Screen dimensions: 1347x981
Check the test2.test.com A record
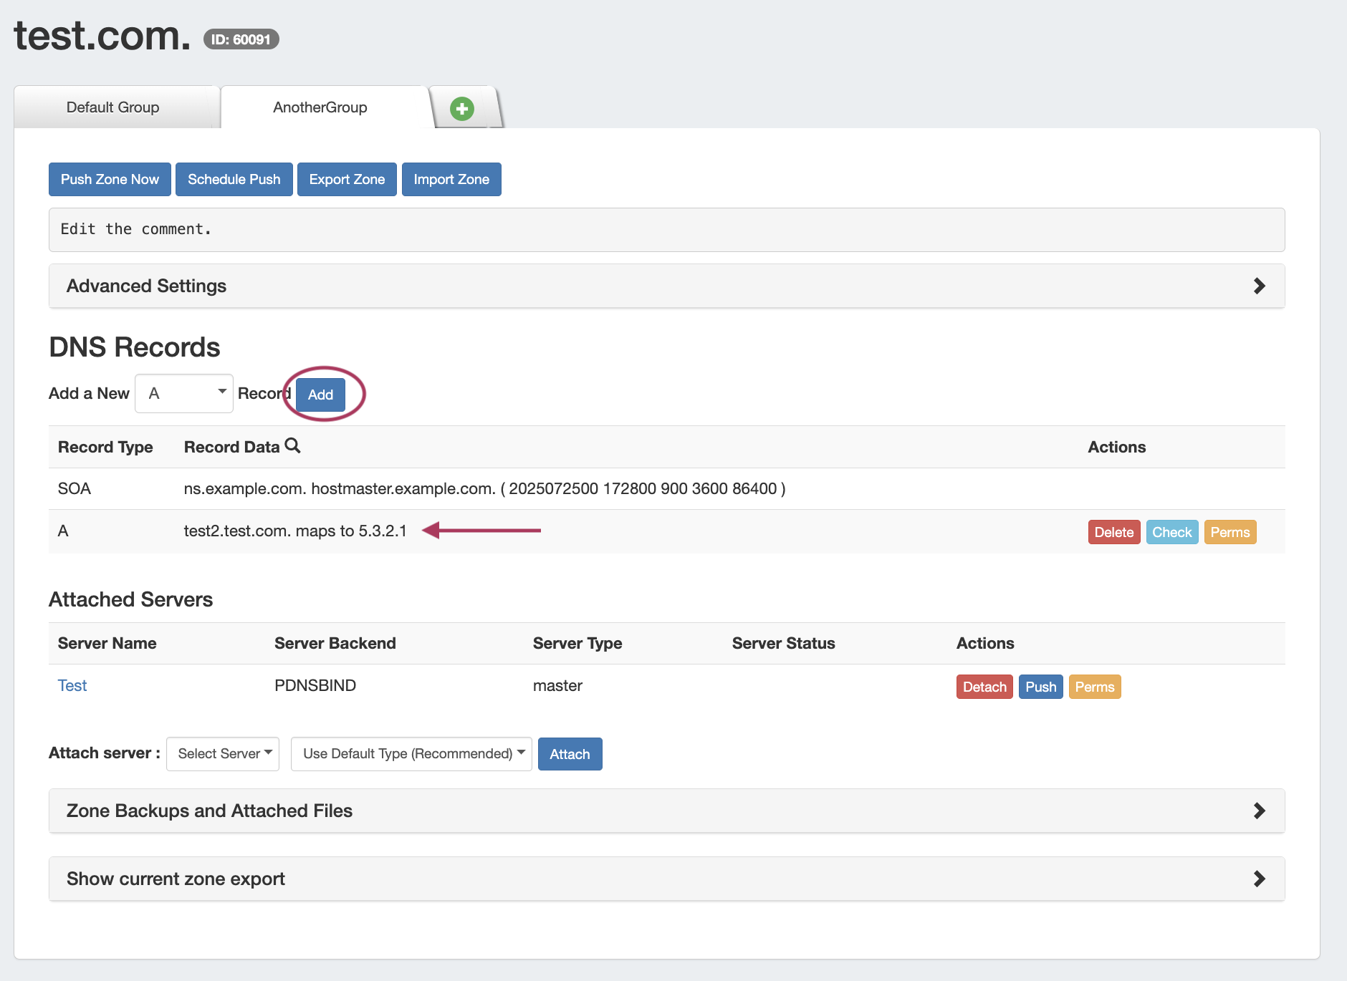1171,532
